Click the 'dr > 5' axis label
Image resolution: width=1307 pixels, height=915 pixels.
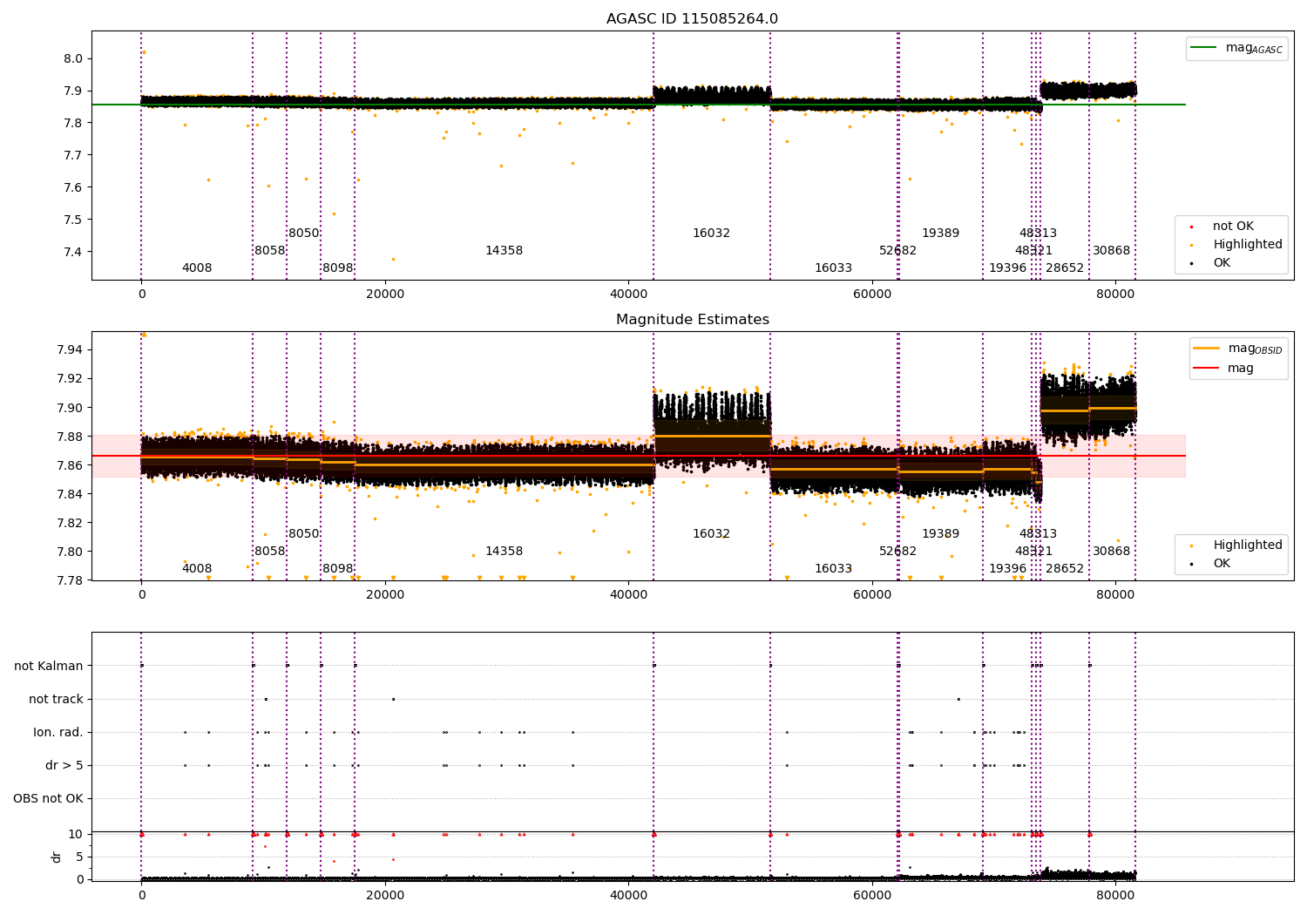[x=64, y=765]
